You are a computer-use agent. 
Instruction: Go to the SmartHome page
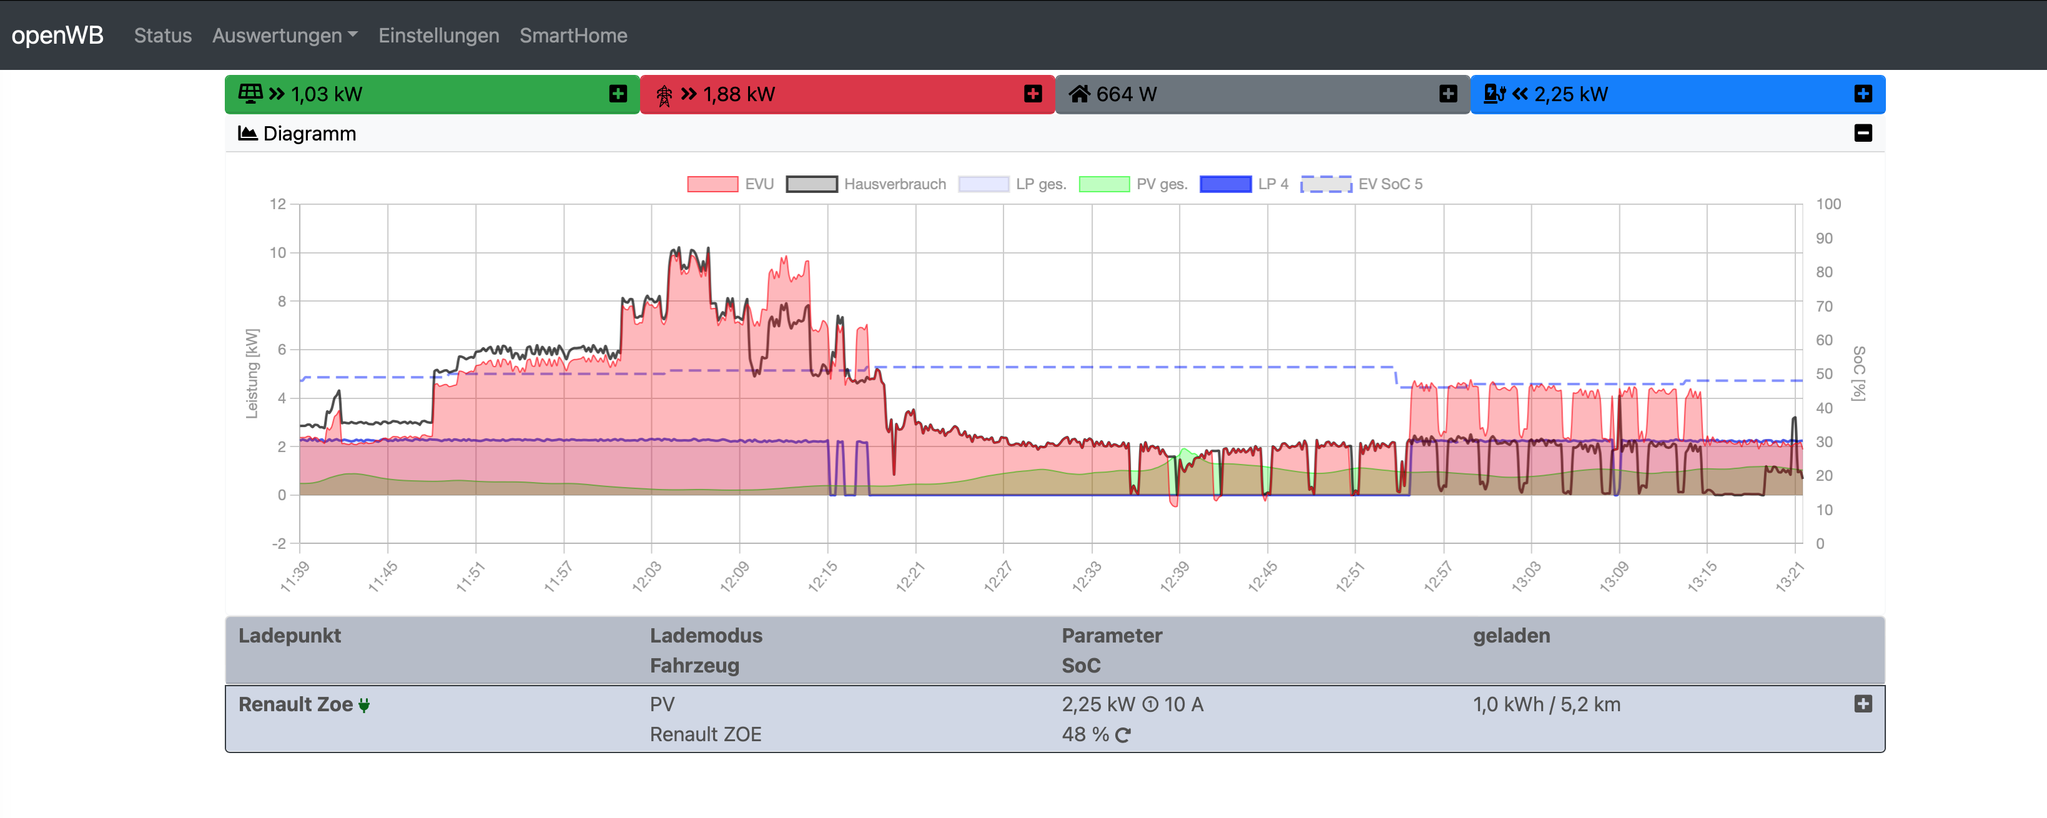click(x=573, y=36)
